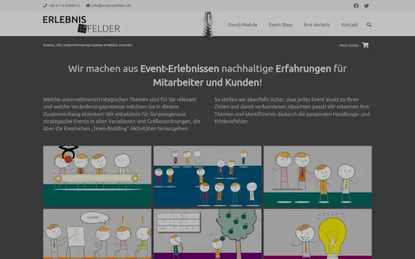Viewport: 415px width, 259px height.
Task: Click the phone icon beside the number
Action: pos(45,6)
